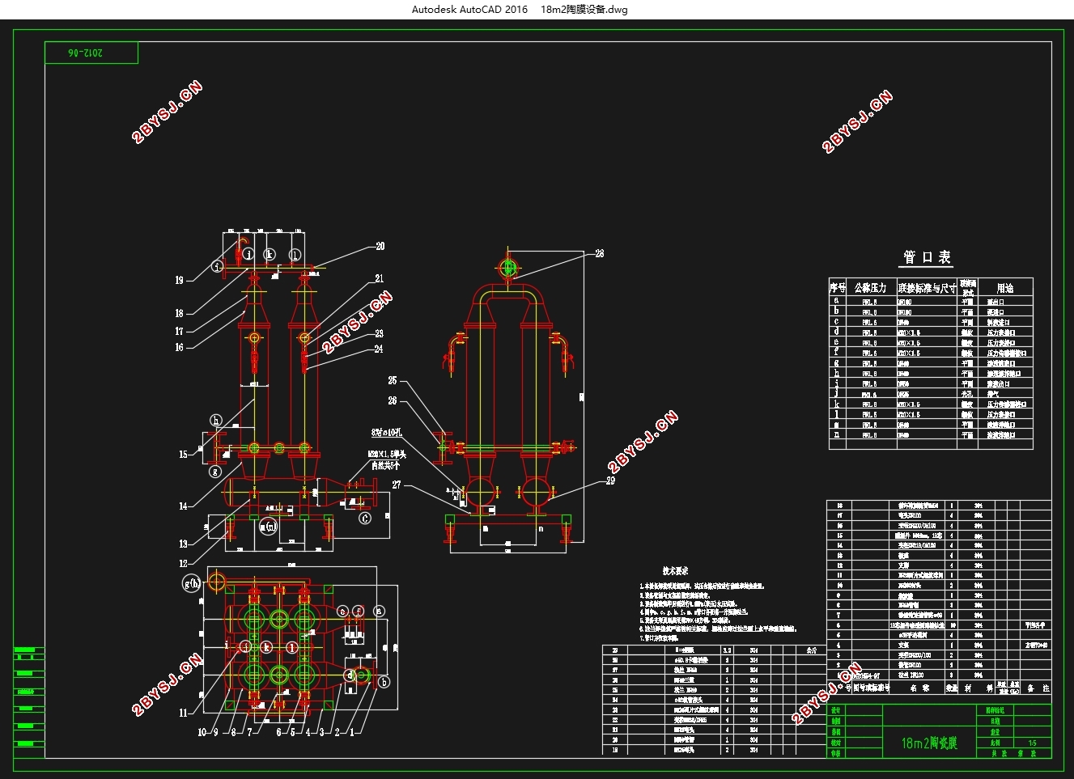Viewport: 1074px width, 779px height.
Task: Select part balloon number 7 under plan view
Action: coord(249,732)
